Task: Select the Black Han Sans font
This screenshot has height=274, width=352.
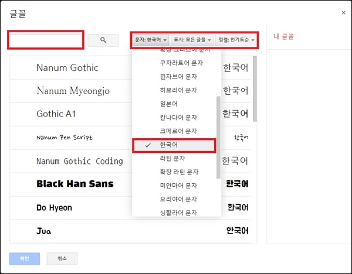Action: [x=130, y=184]
